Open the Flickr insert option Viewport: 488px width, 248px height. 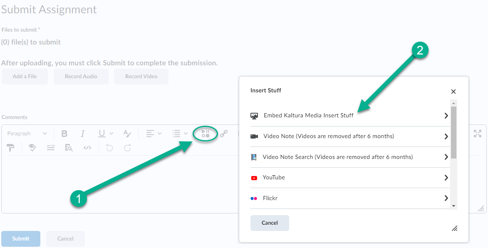tap(270, 198)
